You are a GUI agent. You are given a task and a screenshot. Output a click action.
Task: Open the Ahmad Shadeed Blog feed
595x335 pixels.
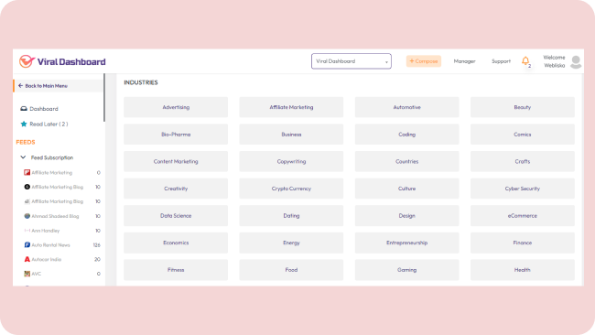click(x=55, y=216)
